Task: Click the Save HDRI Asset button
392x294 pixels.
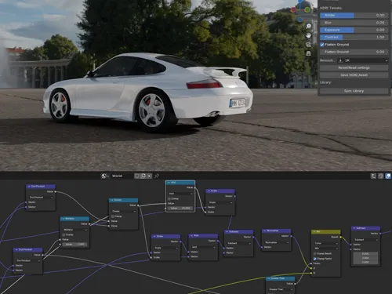Action: click(354, 75)
